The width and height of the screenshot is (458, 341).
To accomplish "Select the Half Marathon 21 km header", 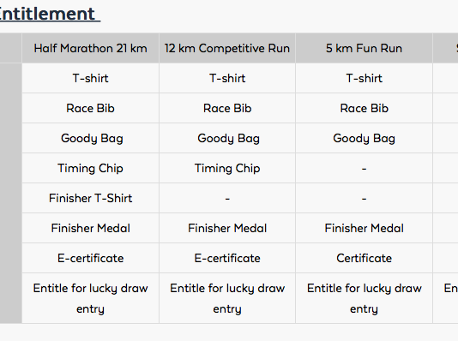I will click(x=91, y=49).
